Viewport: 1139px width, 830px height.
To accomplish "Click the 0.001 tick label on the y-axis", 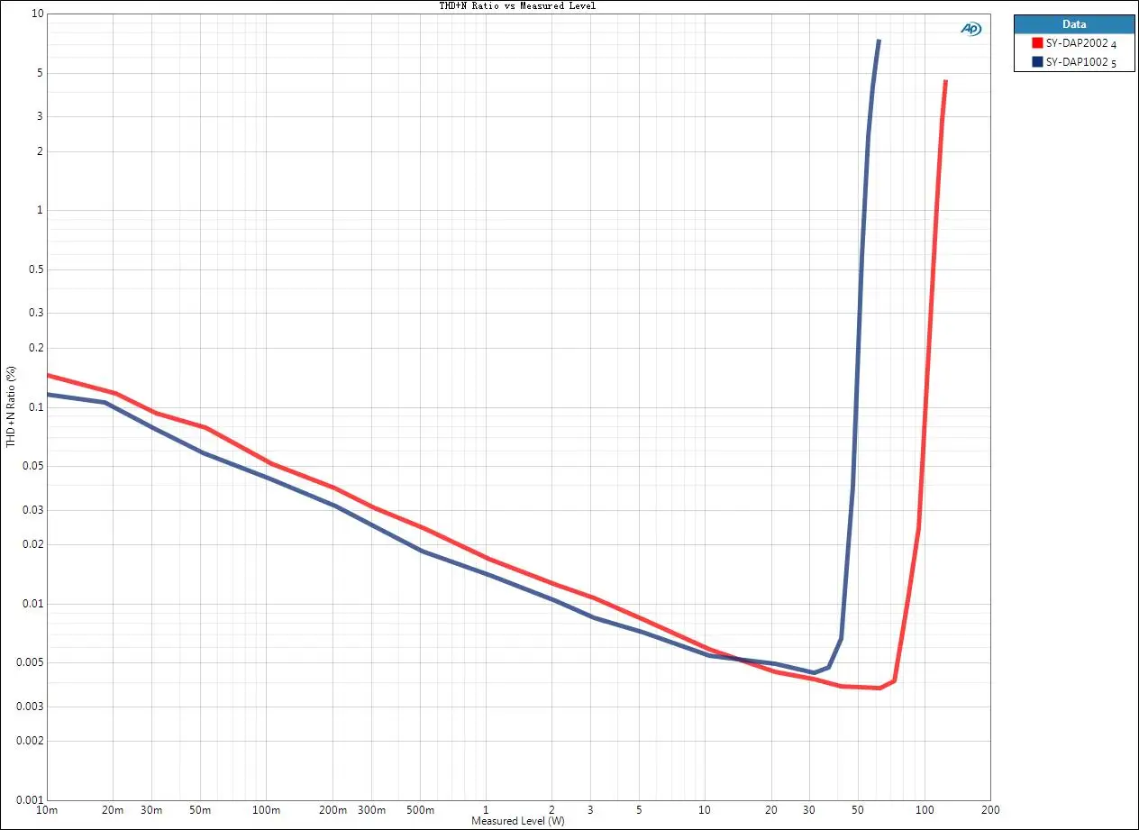I will (29, 799).
